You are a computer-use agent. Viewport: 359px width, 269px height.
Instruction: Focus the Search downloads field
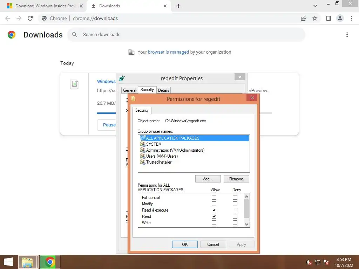click(186, 35)
